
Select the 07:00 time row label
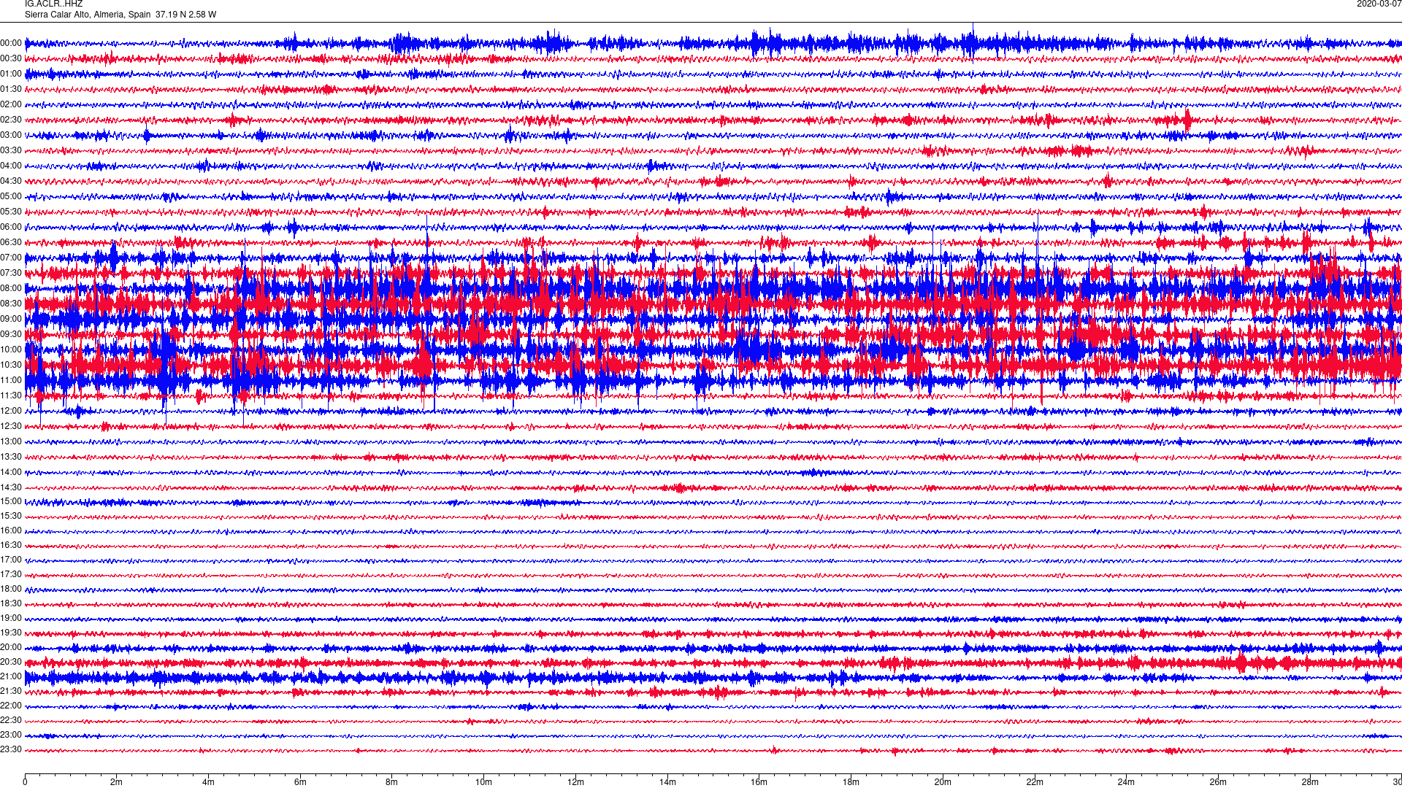tap(11, 258)
